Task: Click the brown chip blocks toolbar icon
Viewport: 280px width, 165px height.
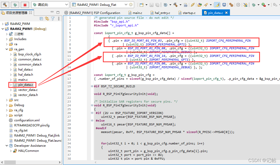Action: point(231,5)
